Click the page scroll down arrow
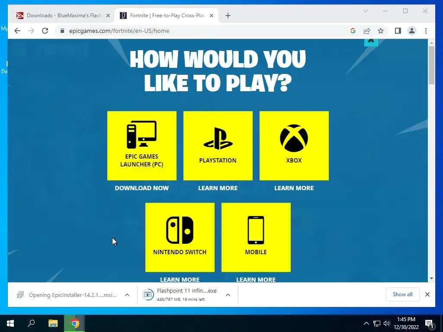 (x=431, y=278)
